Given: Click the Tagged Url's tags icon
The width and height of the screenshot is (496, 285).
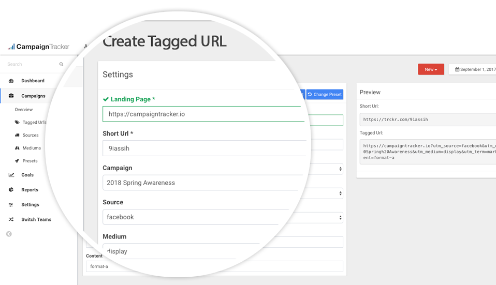Looking at the screenshot, I should coord(17,122).
